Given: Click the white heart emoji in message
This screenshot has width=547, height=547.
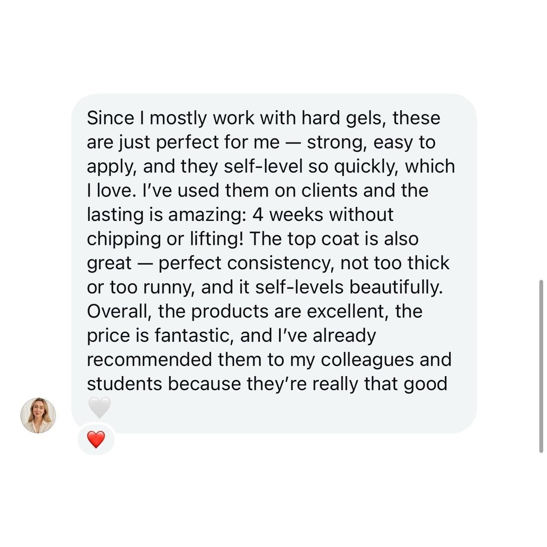Looking at the screenshot, I should 99,407.
